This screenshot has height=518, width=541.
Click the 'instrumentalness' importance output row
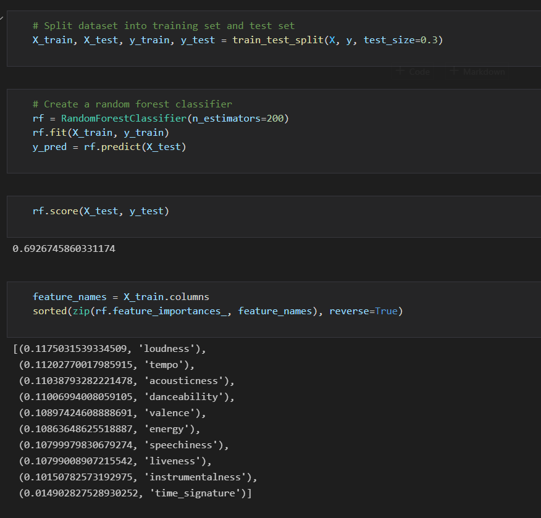pyautogui.click(x=138, y=477)
